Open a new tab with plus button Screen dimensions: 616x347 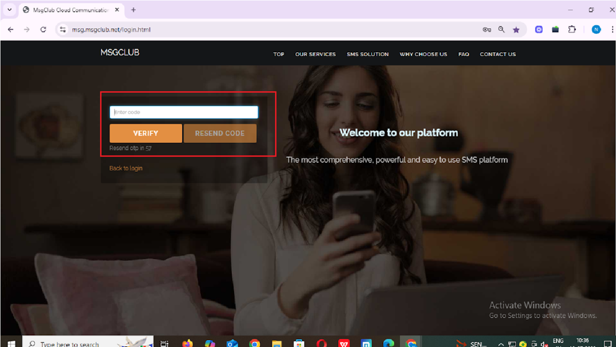click(x=134, y=10)
